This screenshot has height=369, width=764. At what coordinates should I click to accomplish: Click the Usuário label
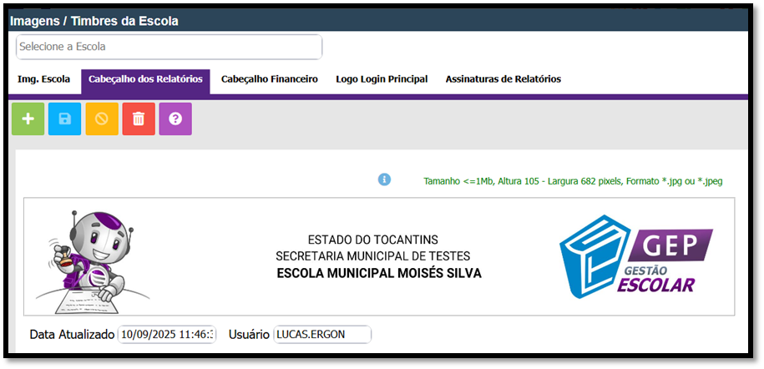pos(249,335)
